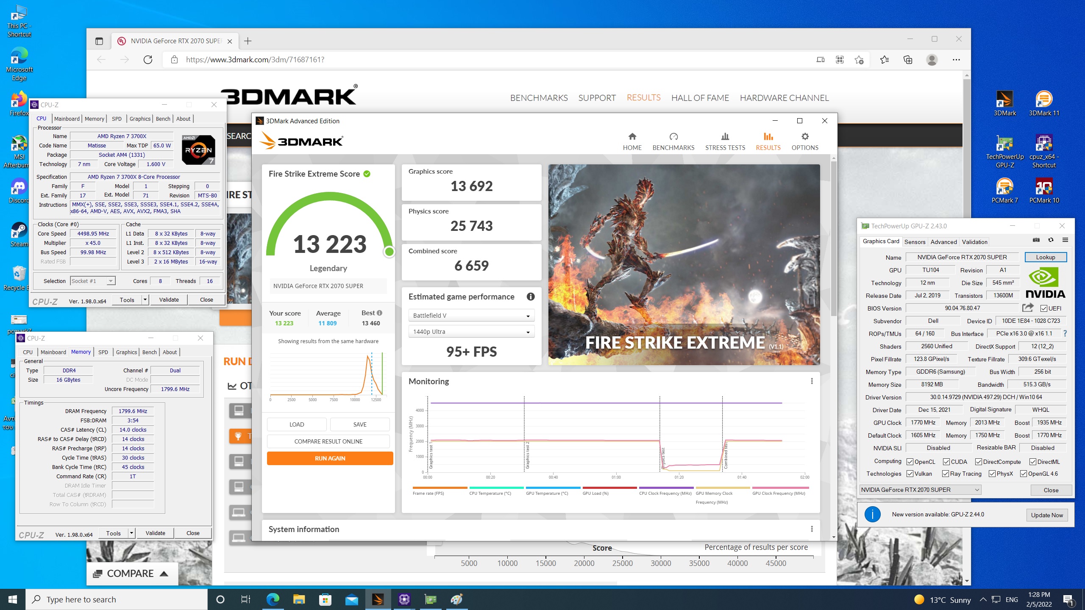This screenshot has height=610, width=1085.
Task: Switch to Sensors tab in GPU-Z
Action: tap(915, 242)
